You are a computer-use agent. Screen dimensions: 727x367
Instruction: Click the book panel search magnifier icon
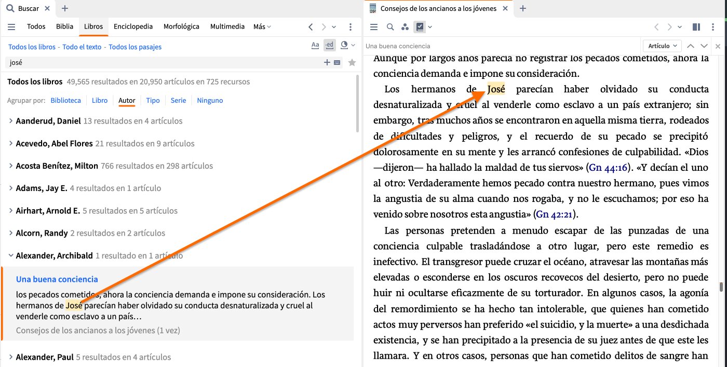click(x=391, y=27)
